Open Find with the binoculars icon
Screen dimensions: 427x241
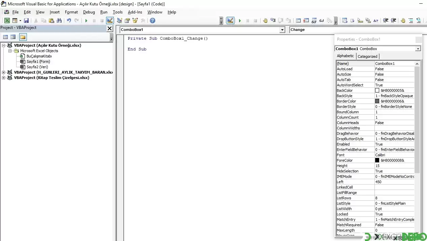coord(59,21)
